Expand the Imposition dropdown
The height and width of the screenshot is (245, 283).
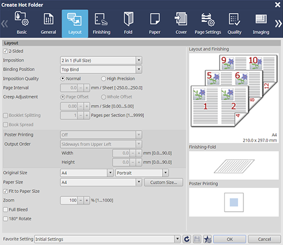click(x=139, y=60)
